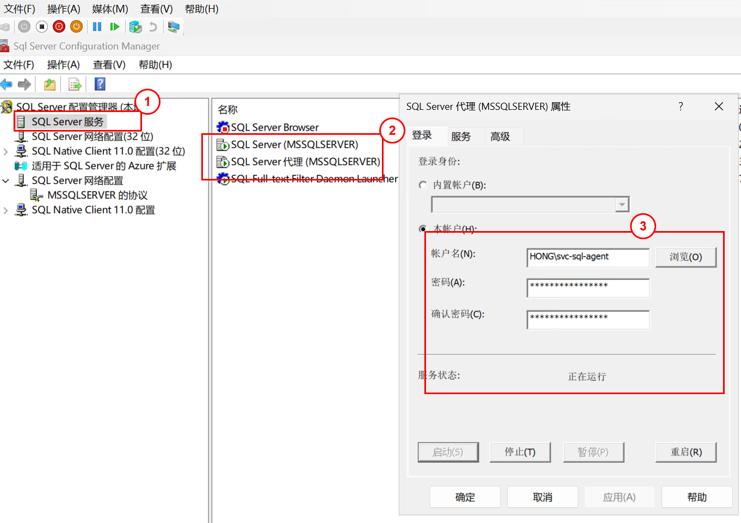The image size is (741, 523).
Task: Open the 媒体(M) menu
Action: 110,9
